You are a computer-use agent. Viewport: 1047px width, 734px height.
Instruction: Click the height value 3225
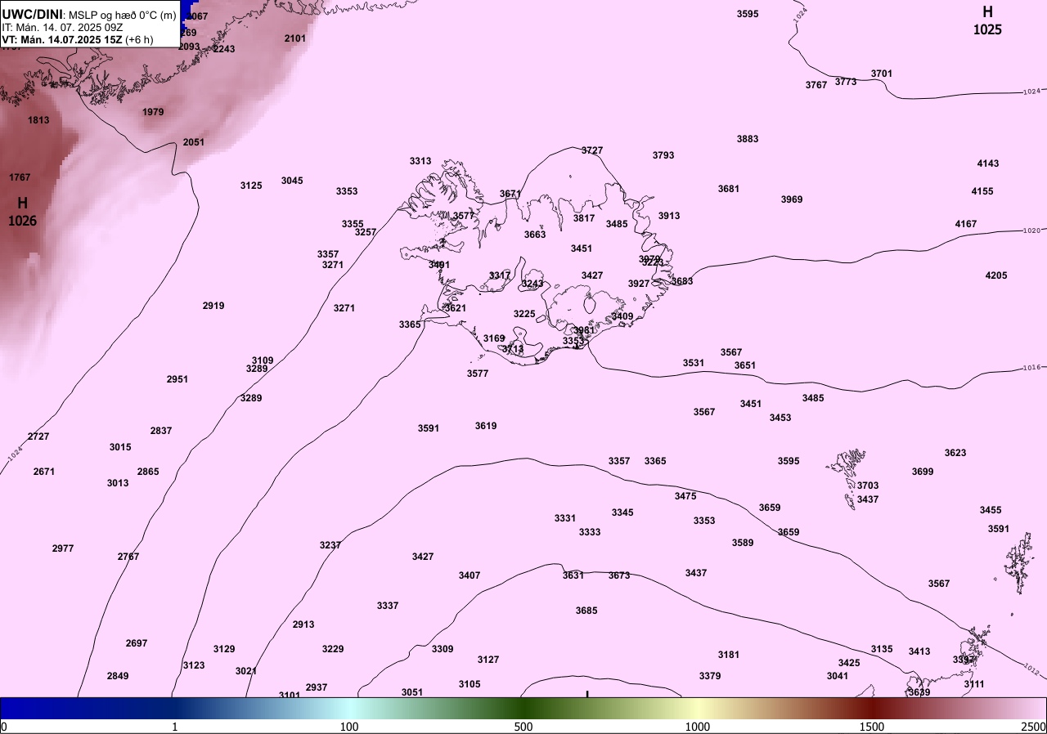pyautogui.click(x=524, y=314)
